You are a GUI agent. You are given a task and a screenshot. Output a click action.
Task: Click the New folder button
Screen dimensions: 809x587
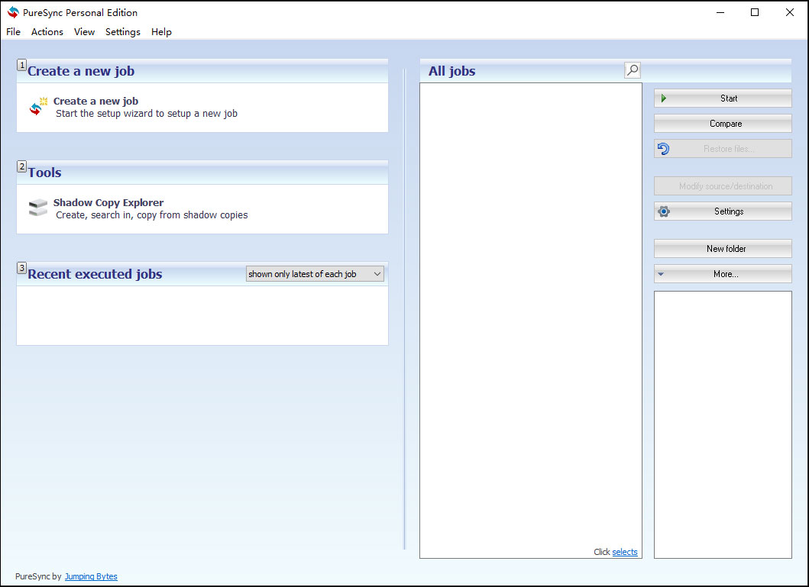tap(723, 248)
